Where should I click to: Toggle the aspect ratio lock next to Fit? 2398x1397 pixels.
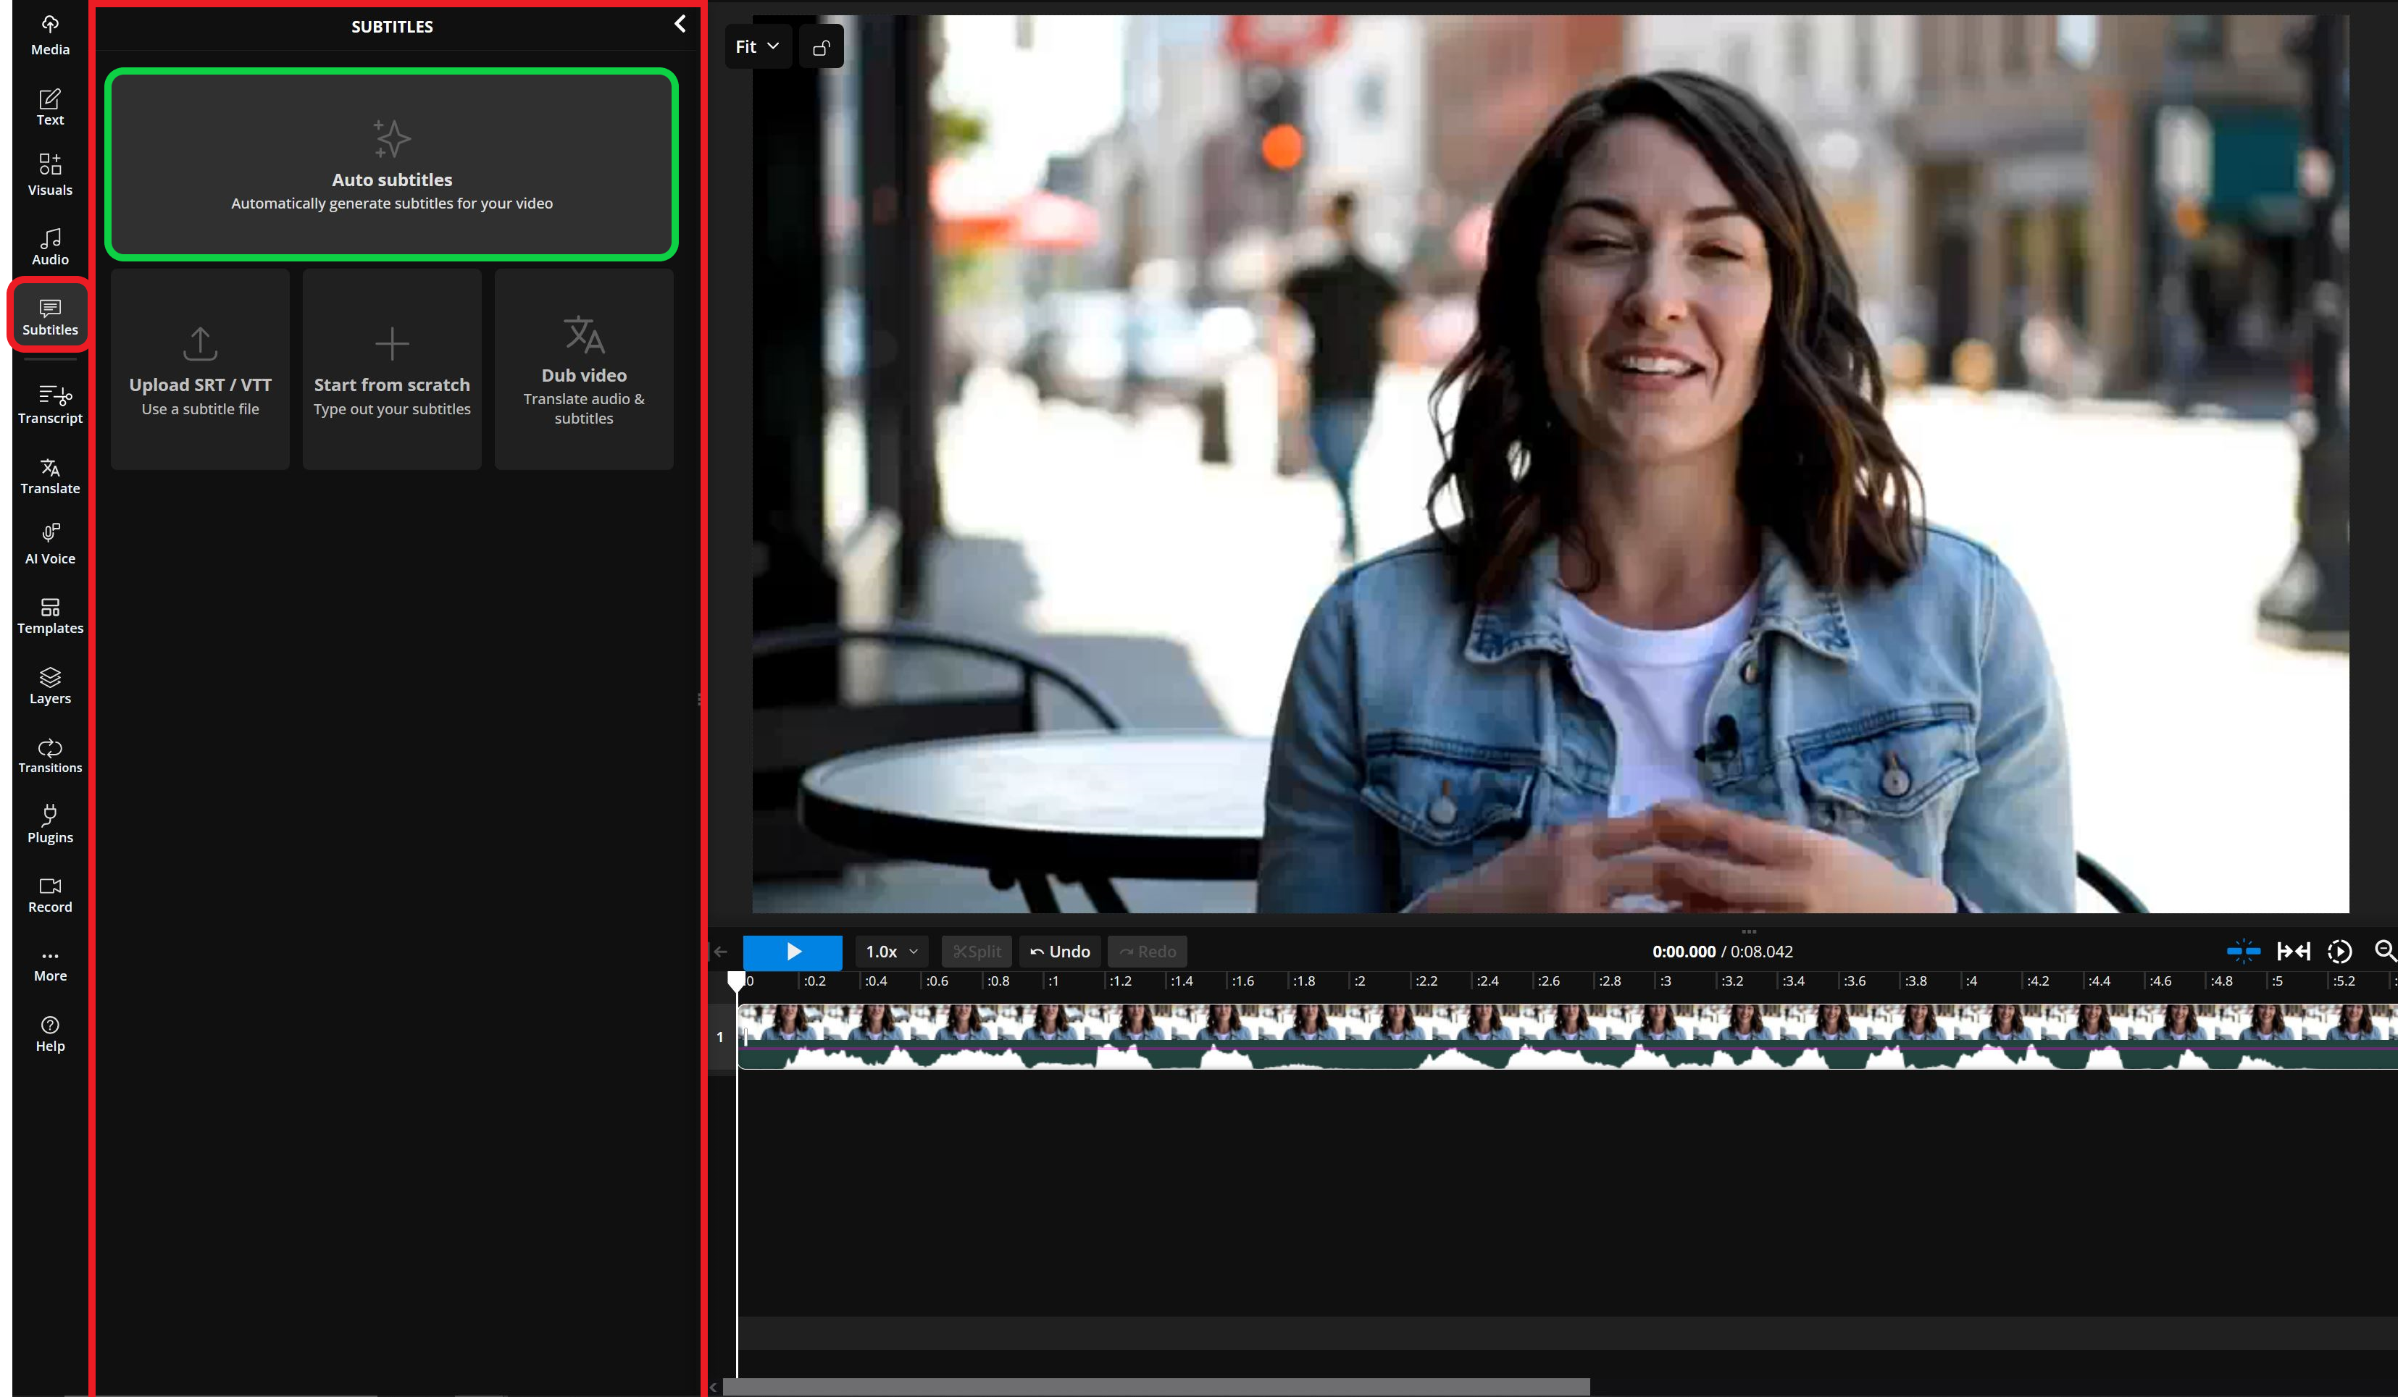coord(820,46)
